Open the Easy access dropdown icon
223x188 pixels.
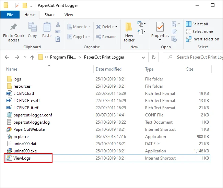pyautogui.click(x=141, y=32)
